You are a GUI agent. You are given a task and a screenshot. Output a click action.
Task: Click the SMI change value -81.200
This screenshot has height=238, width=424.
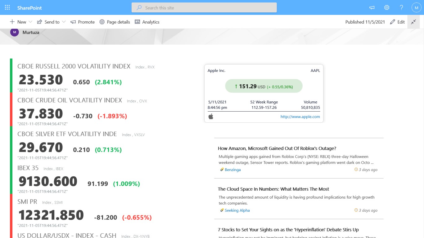(x=106, y=218)
